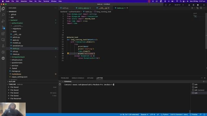The width and height of the screenshot is (207, 116).
Task: Collapse the TIMELINE section
Action: tap(12, 84)
